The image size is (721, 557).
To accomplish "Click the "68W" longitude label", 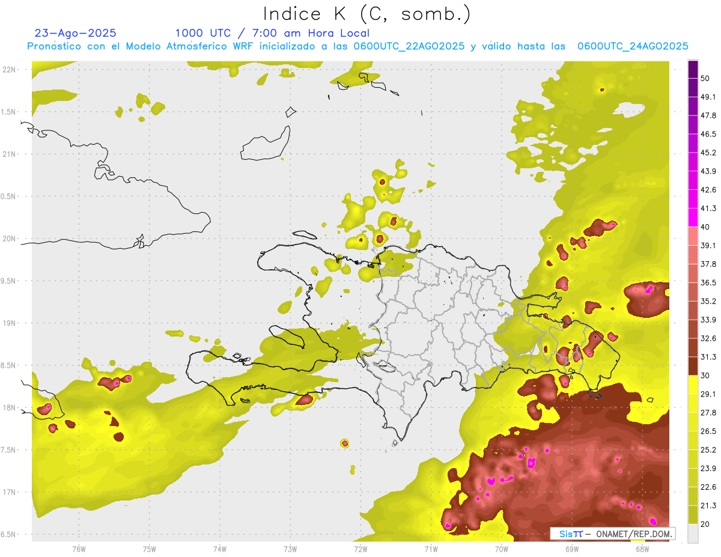I will point(642,549).
